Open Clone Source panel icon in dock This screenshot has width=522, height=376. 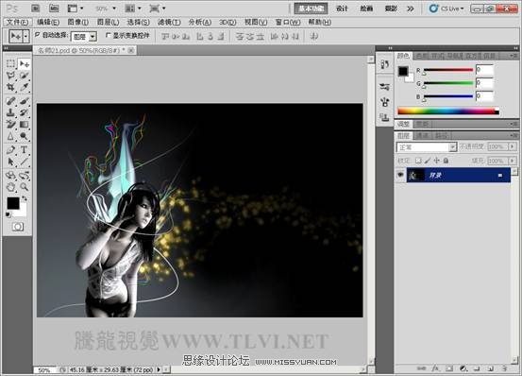click(x=384, y=117)
